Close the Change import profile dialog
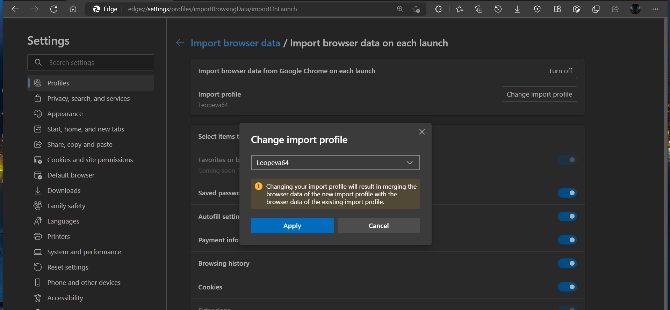 pyautogui.click(x=422, y=132)
